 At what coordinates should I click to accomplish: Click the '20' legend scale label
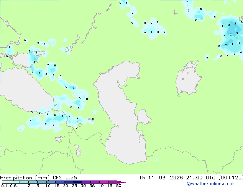tap(66, 185)
